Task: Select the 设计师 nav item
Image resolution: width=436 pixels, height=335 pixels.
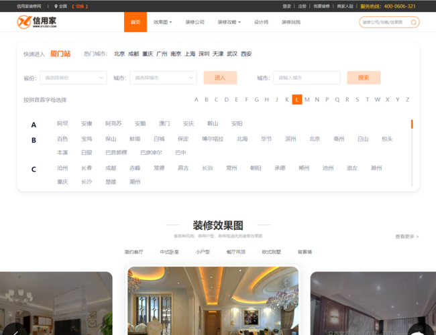Action: click(x=262, y=22)
